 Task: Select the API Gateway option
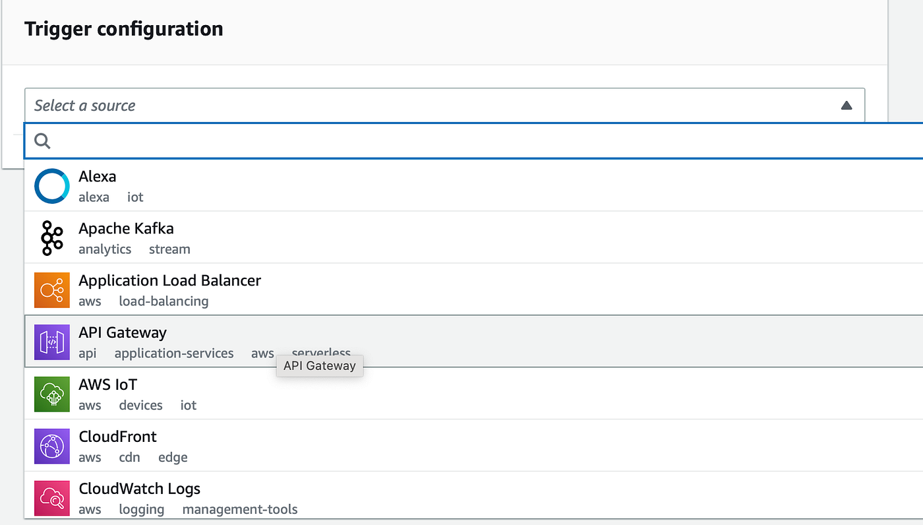473,341
